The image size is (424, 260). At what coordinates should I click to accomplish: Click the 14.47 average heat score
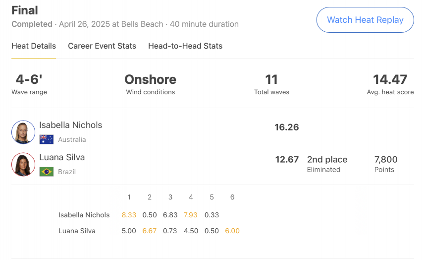click(390, 79)
